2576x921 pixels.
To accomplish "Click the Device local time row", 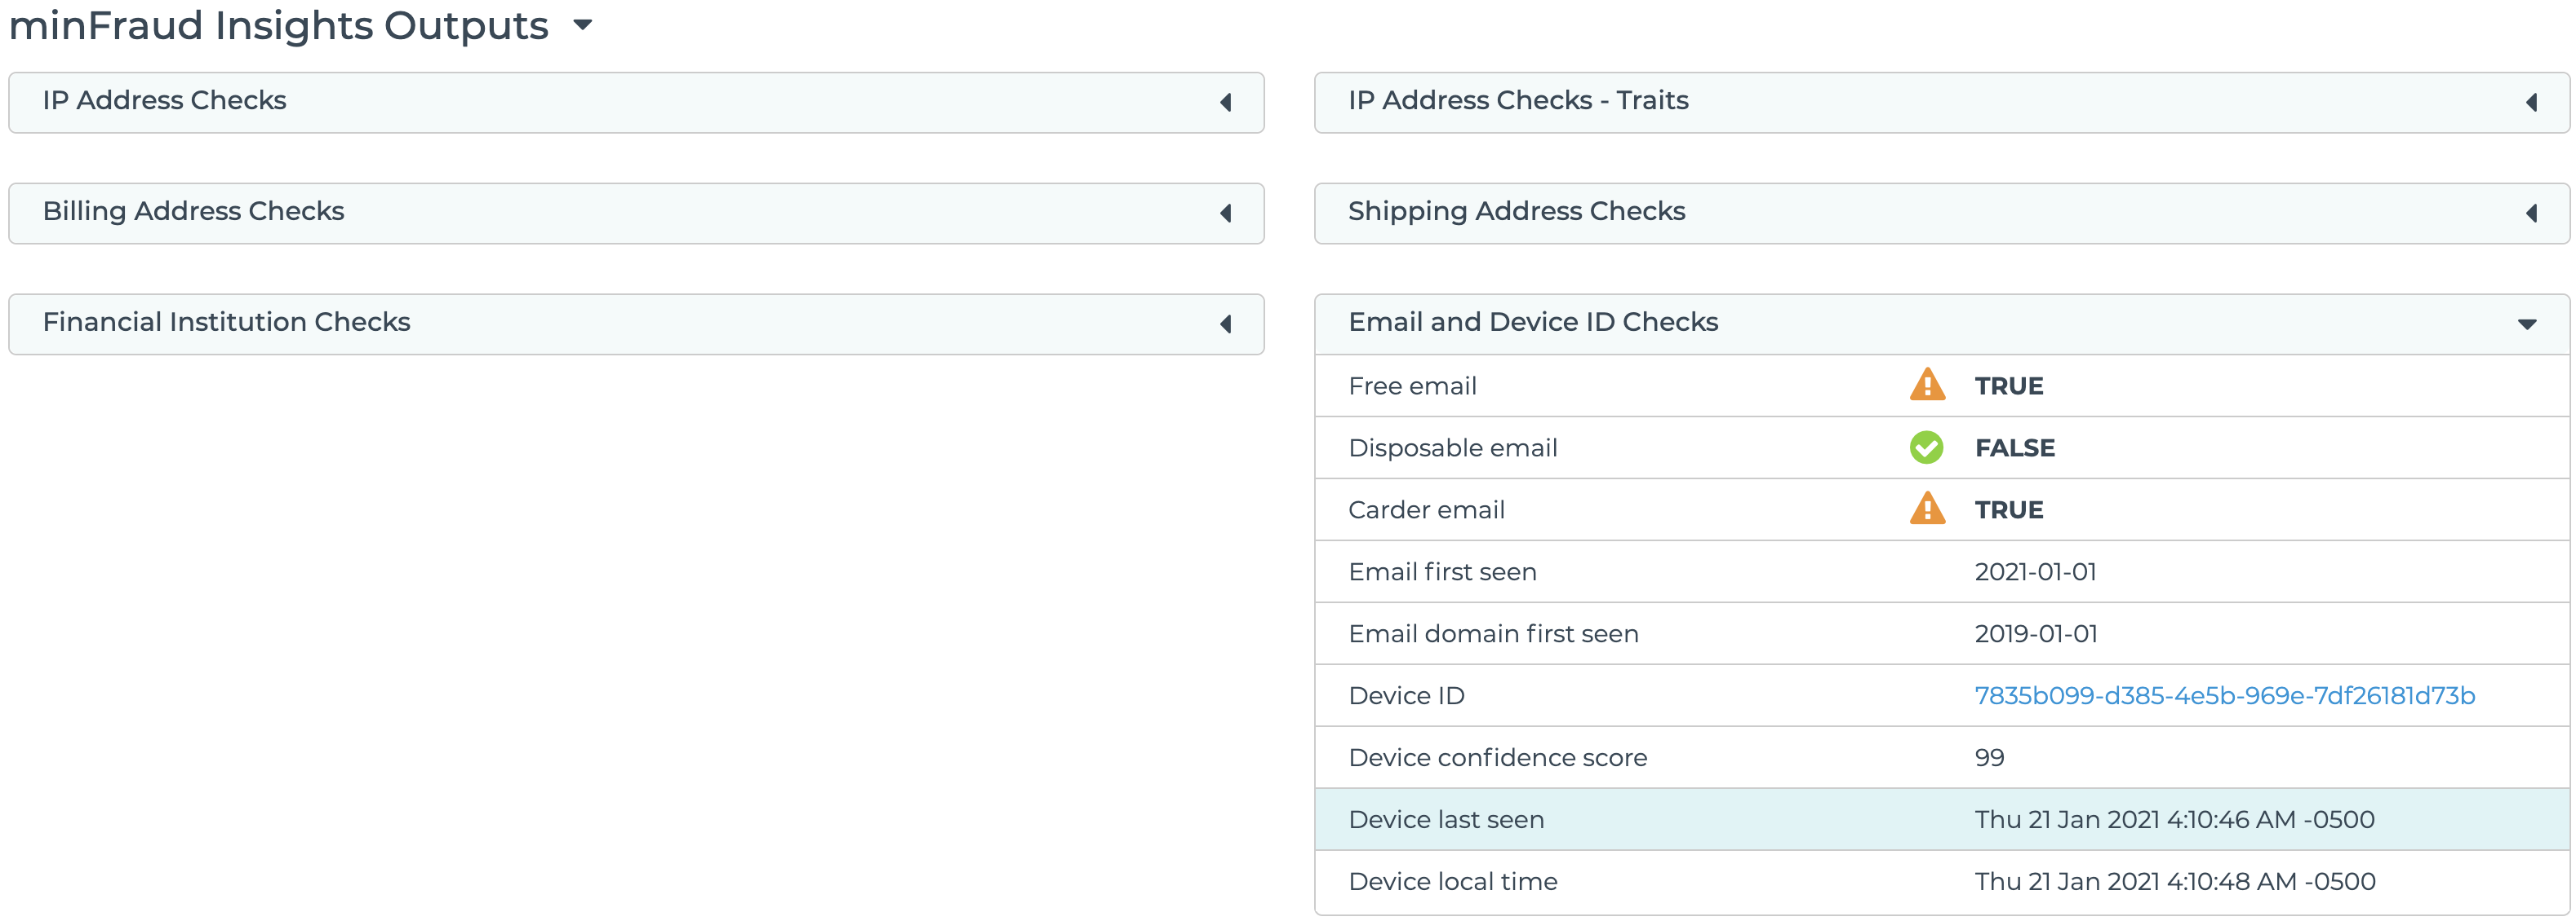I will tap(1452, 881).
